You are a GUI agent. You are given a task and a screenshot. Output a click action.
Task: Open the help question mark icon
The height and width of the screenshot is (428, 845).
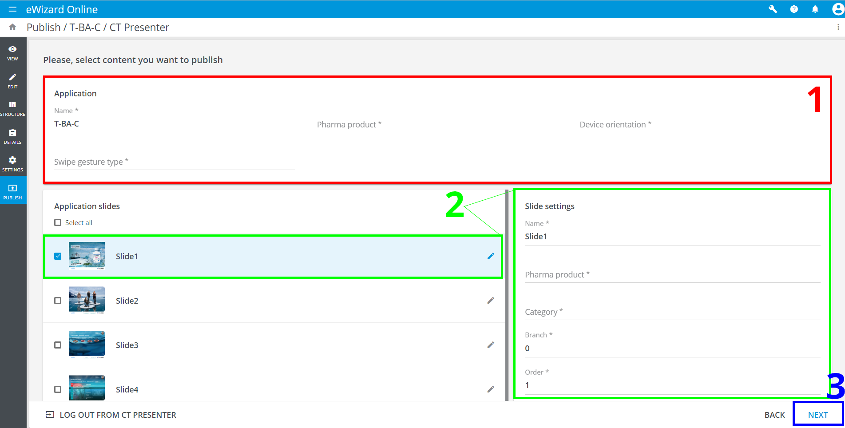pyautogui.click(x=794, y=9)
